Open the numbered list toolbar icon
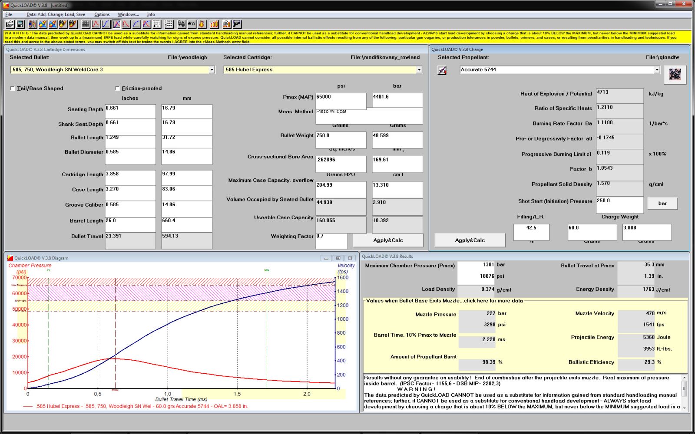Screen dimensions: 695x434 tap(169, 24)
